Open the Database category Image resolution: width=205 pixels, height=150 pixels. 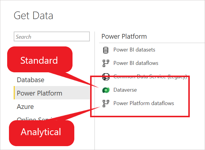click(31, 80)
